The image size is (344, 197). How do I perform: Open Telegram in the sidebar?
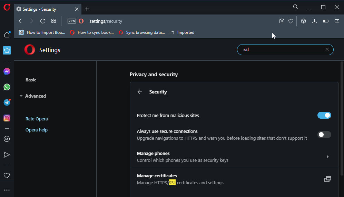tap(7, 102)
